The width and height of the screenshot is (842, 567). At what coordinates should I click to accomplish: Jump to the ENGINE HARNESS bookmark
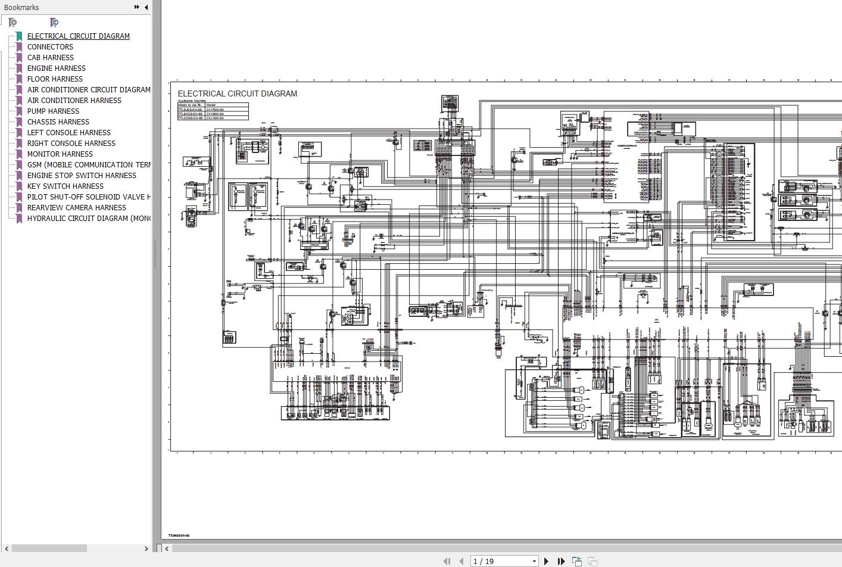tap(57, 68)
